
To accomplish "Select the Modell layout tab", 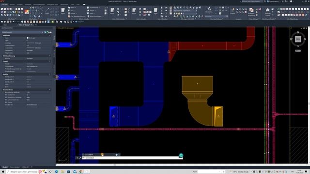I will click(x=5, y=167).
